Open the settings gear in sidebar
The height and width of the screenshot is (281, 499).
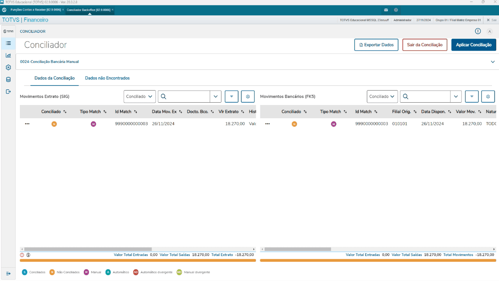(x=8, y=67)
